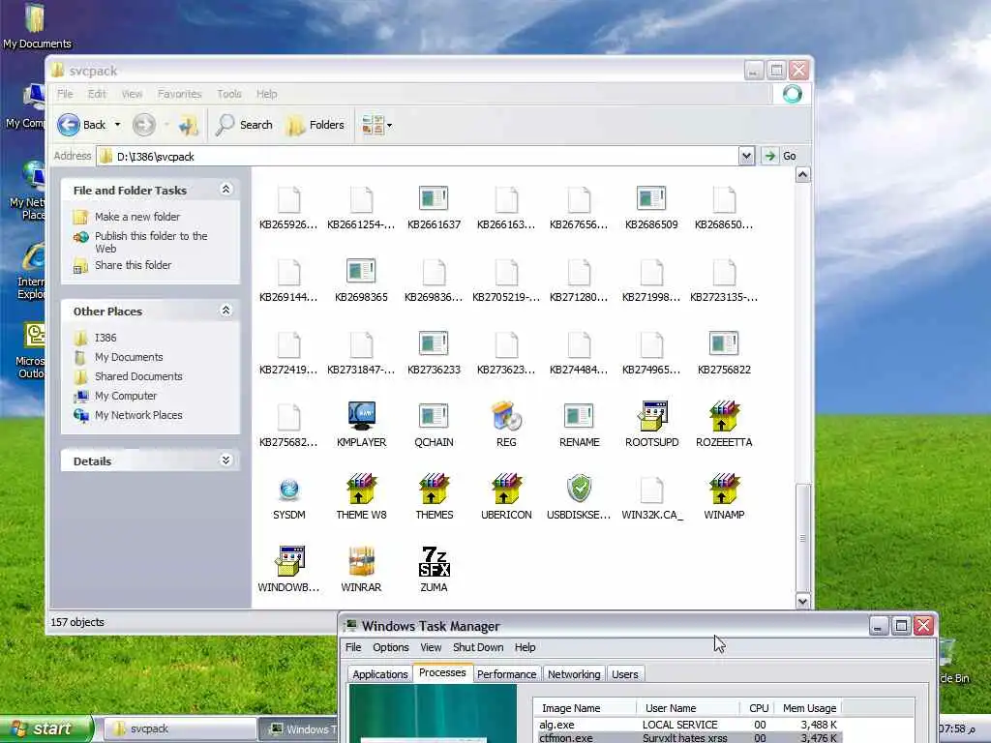Open the Search toolbar button
The height and width of the screenshot is (743, 991).
tap(243, 125)
